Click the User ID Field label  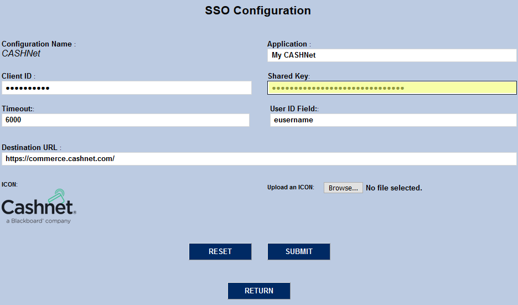(x=293, y=108)
